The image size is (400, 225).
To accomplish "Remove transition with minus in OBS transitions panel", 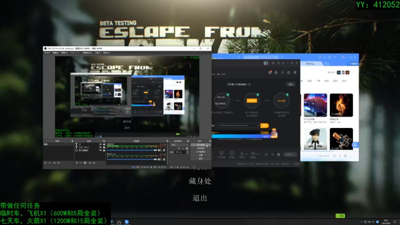I will click(183, 148).
